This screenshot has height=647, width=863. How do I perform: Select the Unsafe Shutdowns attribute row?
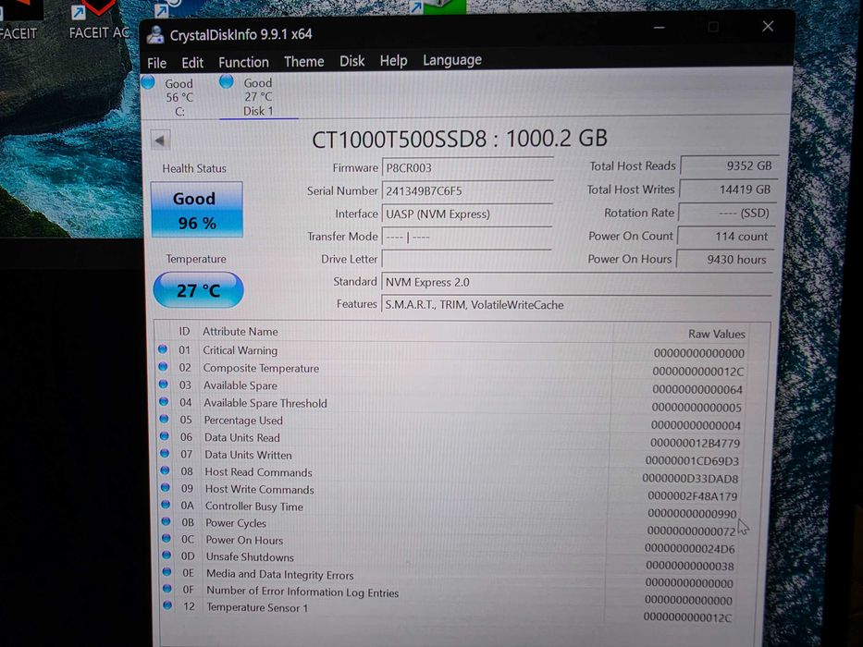pos(450,561)
